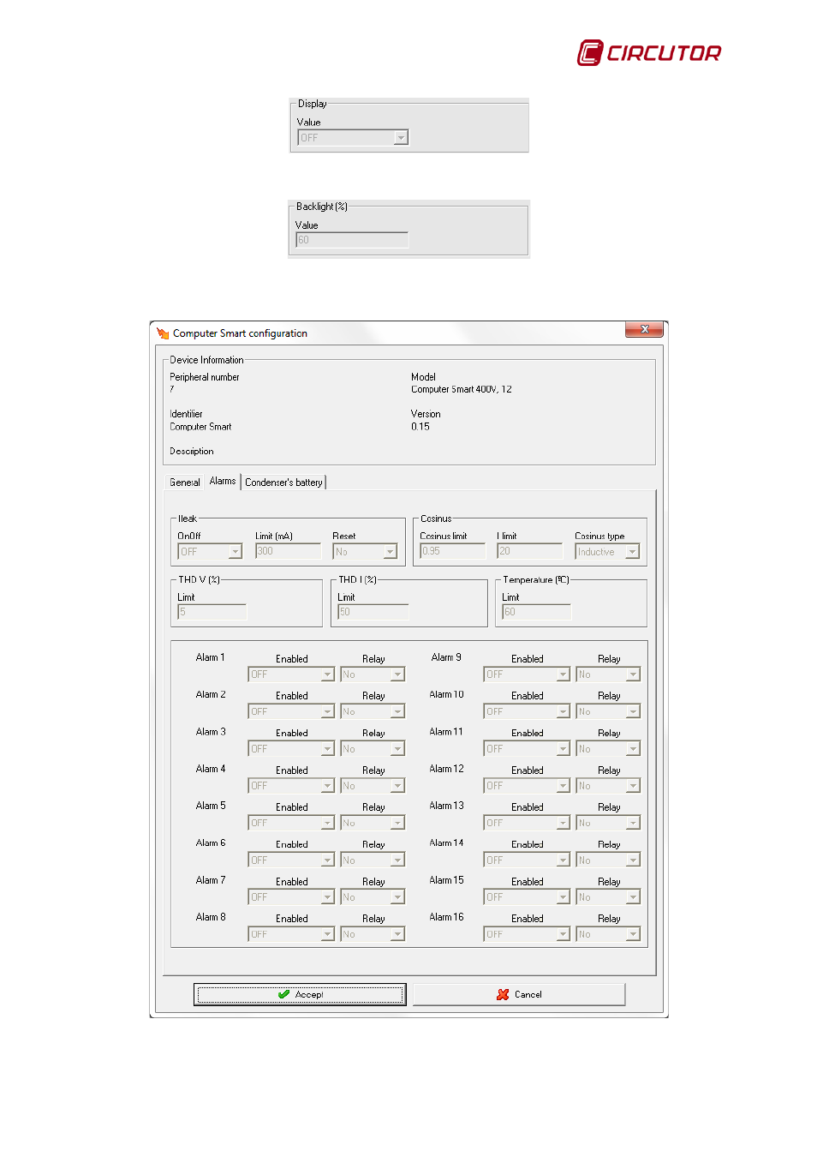The width and height of the screenshot is (817, 1157).
Task: Open Alarm 8 Enabled dropdown
Action: coord(290,934)
